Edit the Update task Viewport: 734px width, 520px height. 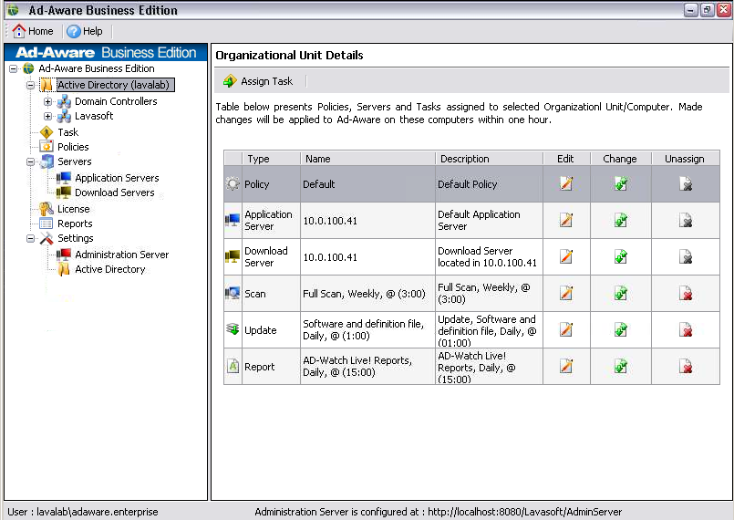(566, 330)
